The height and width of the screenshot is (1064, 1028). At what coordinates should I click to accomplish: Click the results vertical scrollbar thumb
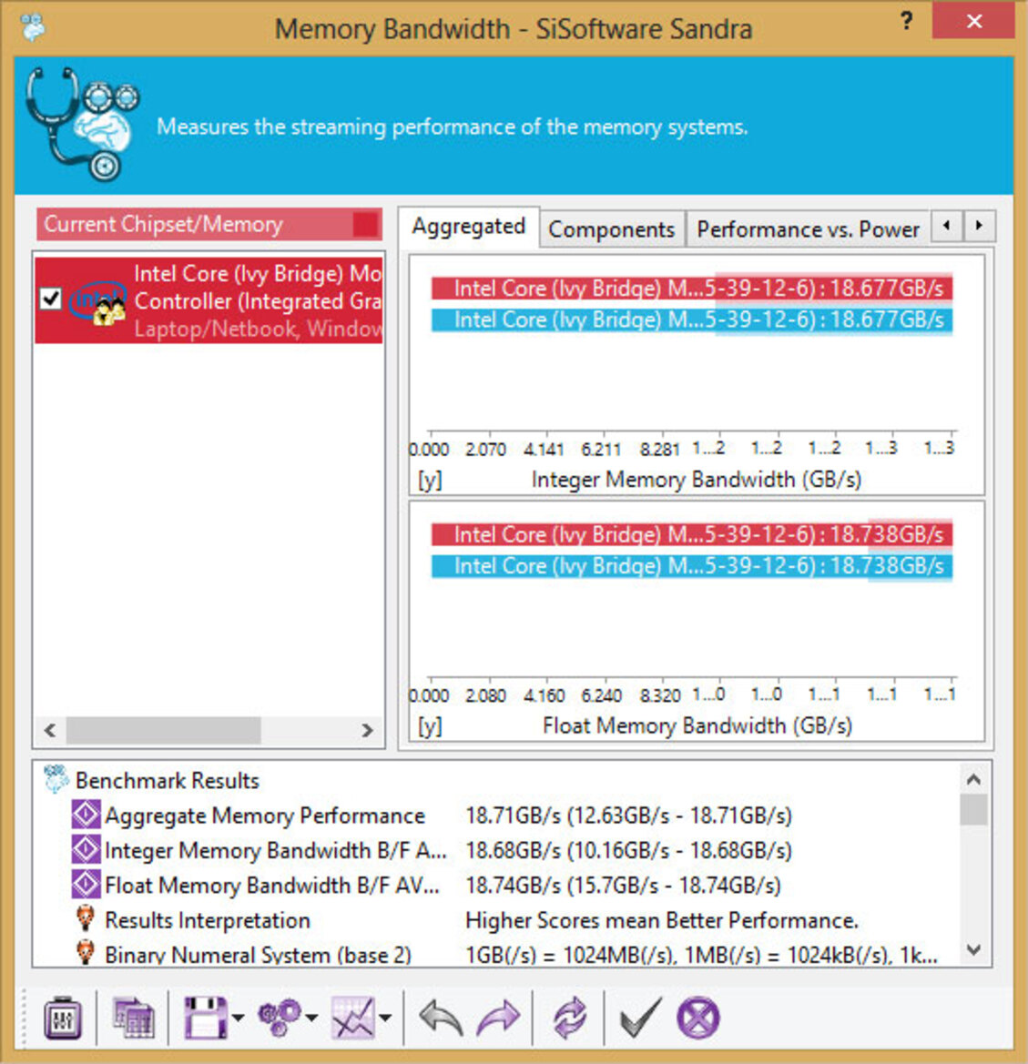[973, 809]
